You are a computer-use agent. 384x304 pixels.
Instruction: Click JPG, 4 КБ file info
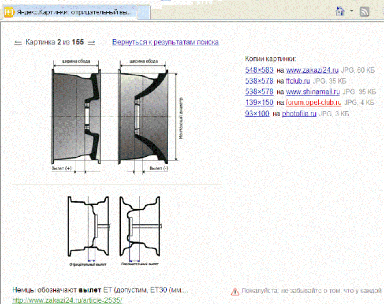[359, 103]
